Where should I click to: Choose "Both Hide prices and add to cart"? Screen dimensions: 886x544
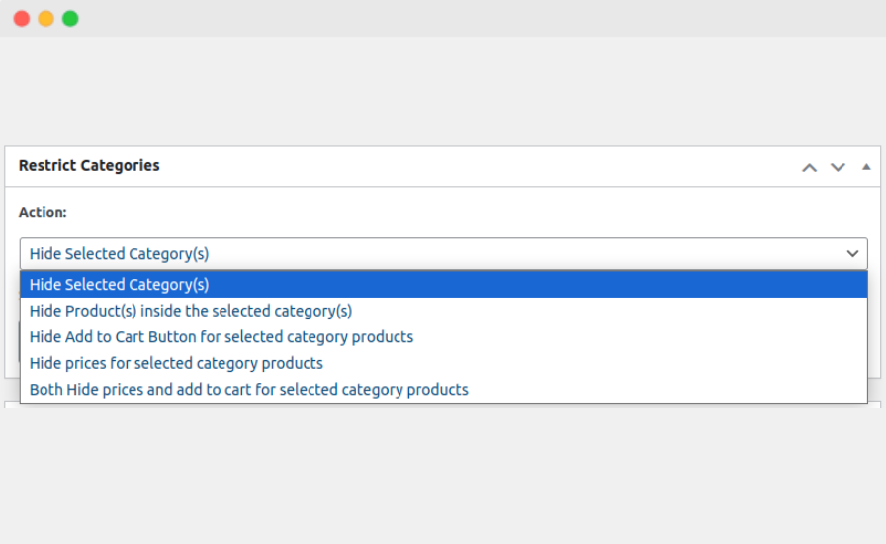click(248, 390)
